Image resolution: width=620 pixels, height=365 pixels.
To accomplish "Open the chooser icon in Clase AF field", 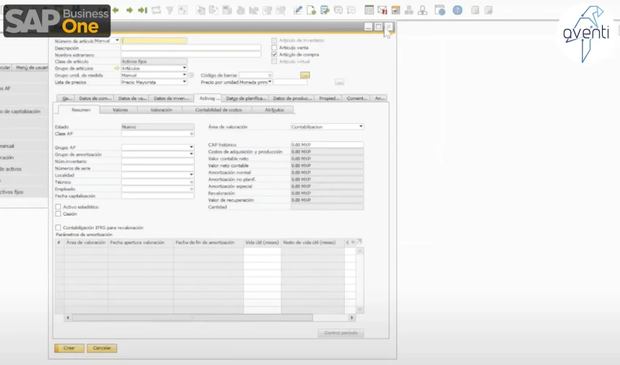I will tap(191, 134).
